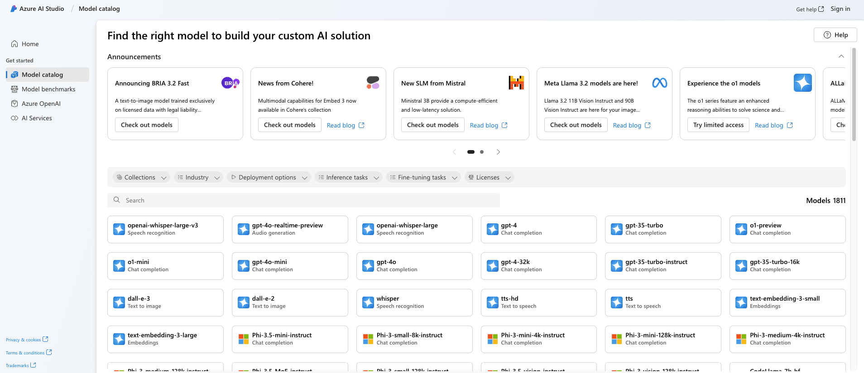Screen dimensions: 864x373
Task: Open the dall-e-2 model card
Action: 290,302
